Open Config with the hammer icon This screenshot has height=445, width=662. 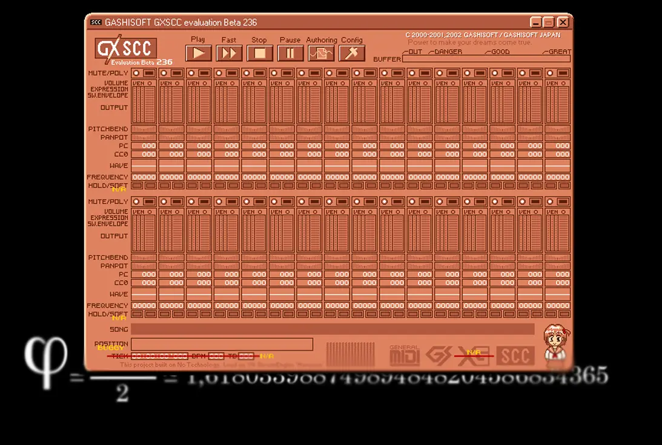[352, 53]
